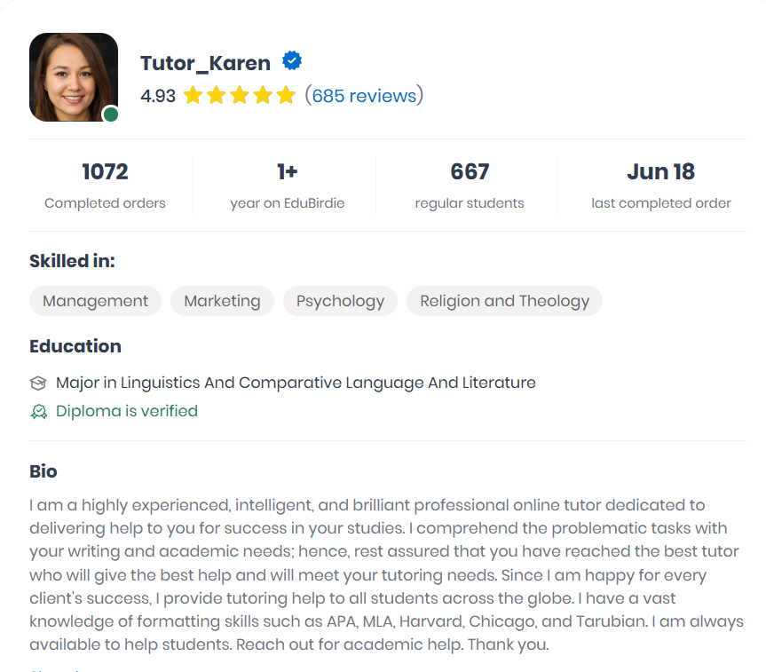766x672 pixels.
Task: Click the 667 regular students stat
Action: [x=470, y=186]
